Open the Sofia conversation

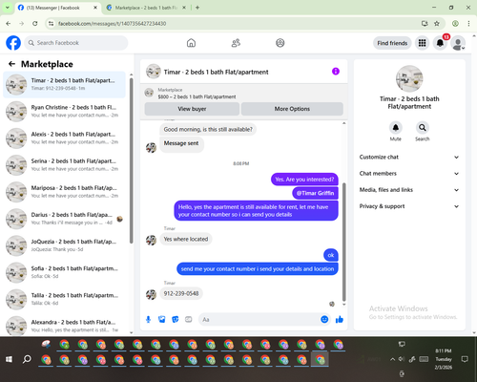(64, 272)
